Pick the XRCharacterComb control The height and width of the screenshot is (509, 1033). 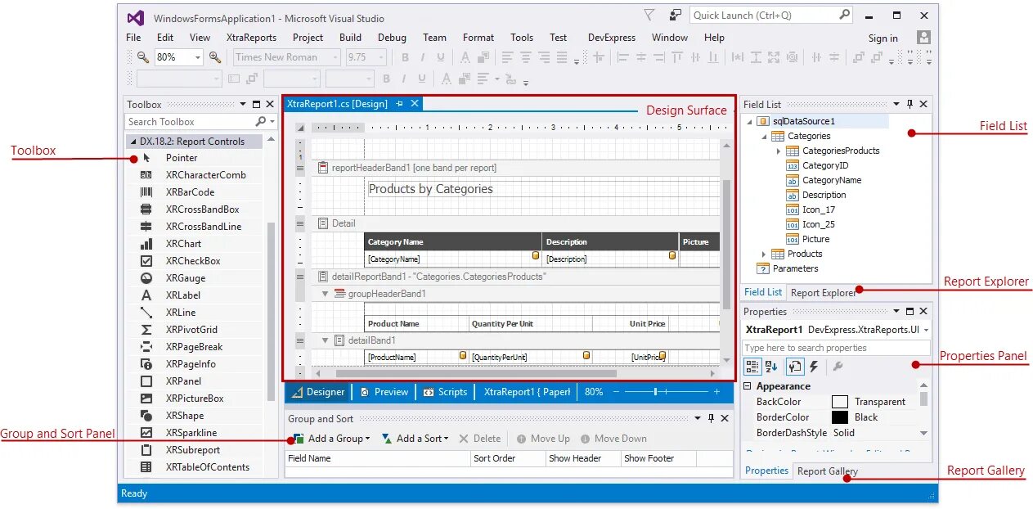[x=195, y=175]
